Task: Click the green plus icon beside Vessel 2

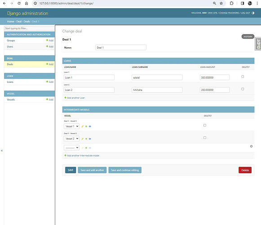Action: coord(86,139)
